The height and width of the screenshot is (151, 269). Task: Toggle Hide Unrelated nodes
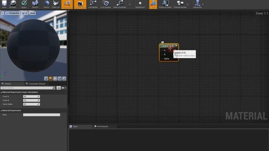click(119, 4)
